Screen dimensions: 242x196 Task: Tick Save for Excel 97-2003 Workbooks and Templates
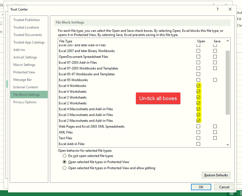tap(215, 68)
